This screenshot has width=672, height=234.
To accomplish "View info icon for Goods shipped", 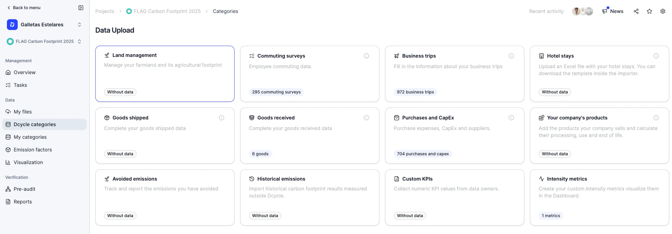I will [x=222, y=118].
